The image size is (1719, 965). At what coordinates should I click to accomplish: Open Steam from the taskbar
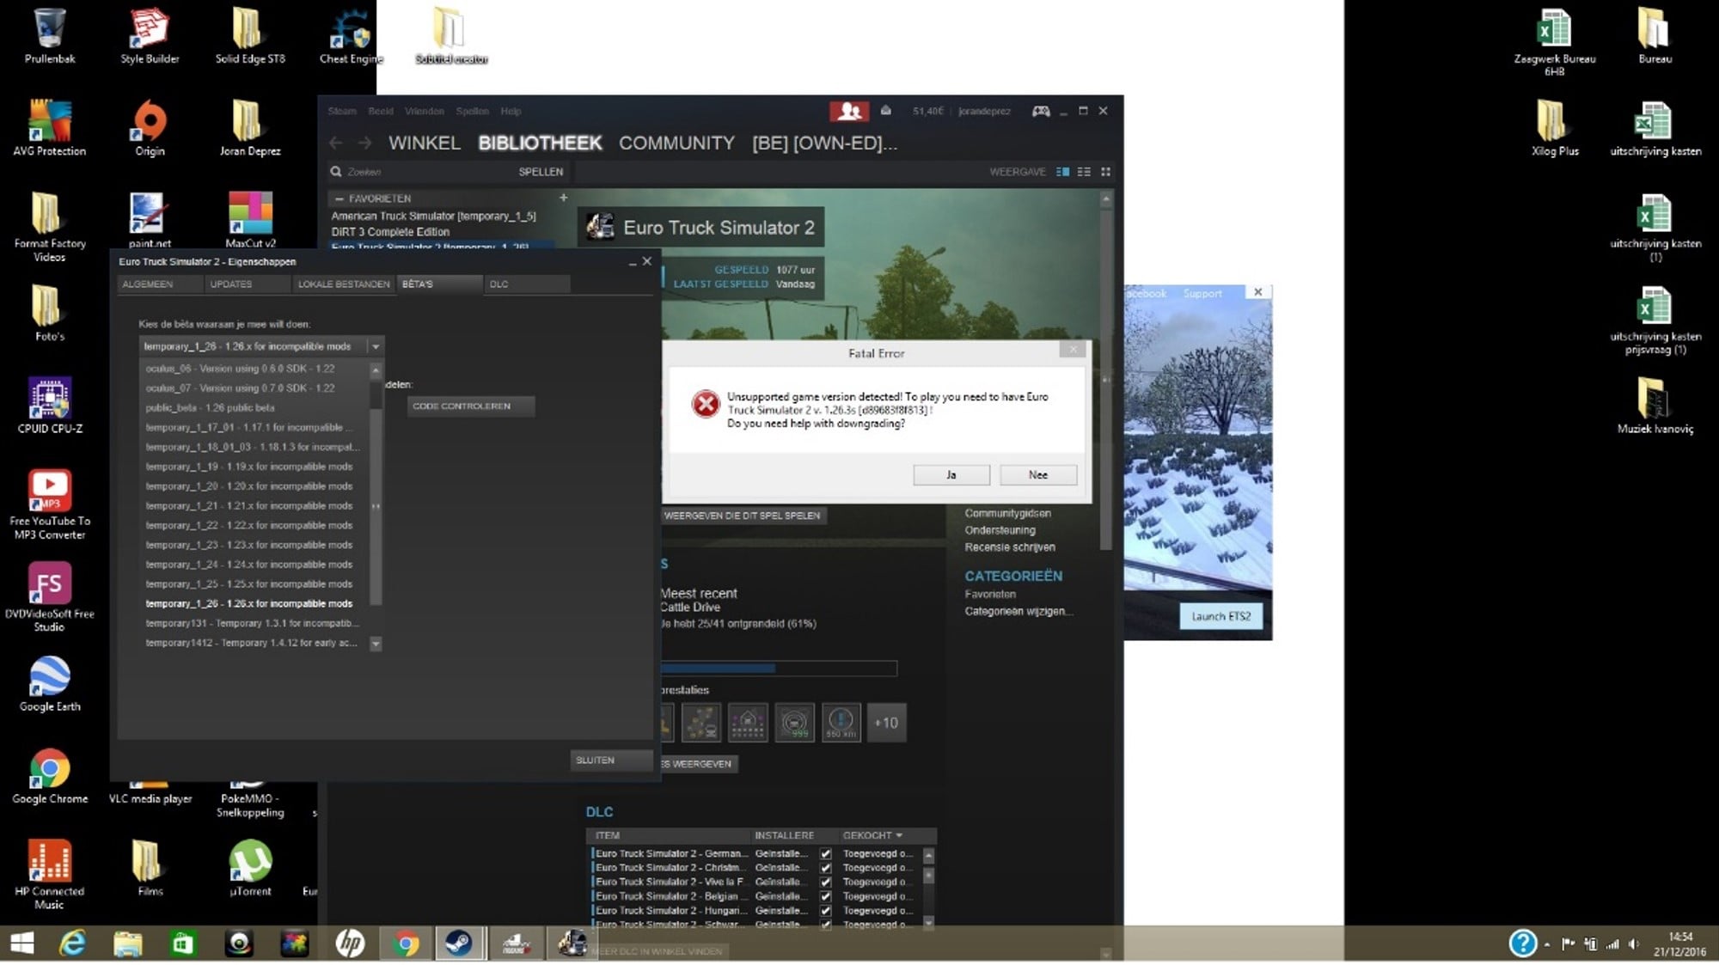tap(458, 944)
